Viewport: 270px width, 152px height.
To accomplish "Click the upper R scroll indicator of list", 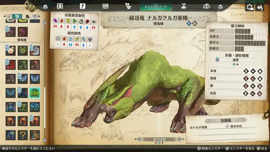I will point(45,23).
